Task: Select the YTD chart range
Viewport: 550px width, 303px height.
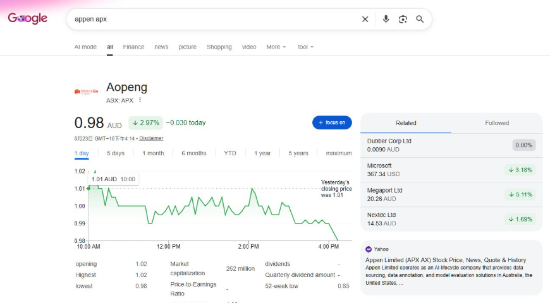Action: (x=230, y=153)
